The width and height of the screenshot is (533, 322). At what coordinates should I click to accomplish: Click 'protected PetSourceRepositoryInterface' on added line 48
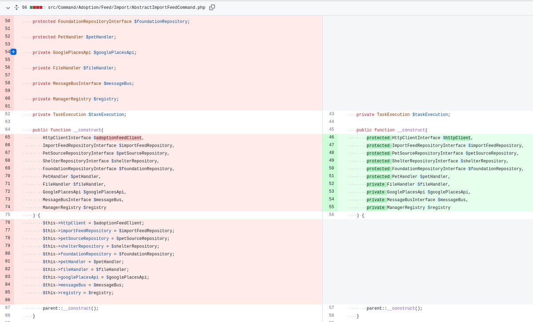click(414, 153)
